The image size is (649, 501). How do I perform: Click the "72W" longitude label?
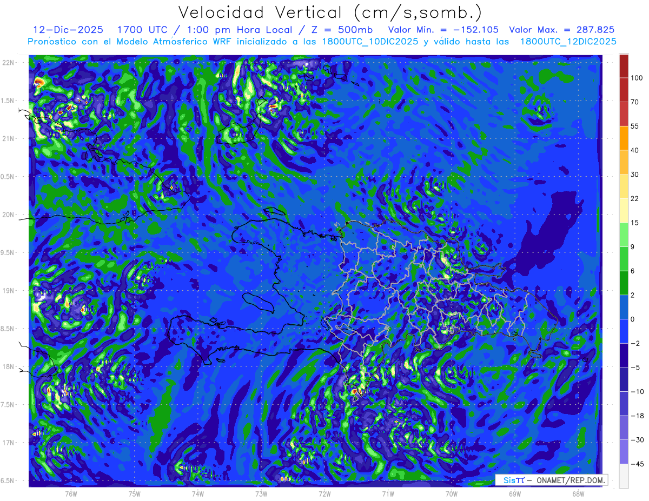click(325, 493)
